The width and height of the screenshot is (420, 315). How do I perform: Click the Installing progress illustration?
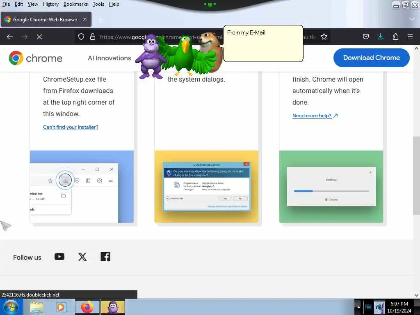pyautogui.click(x=331, y=187)
